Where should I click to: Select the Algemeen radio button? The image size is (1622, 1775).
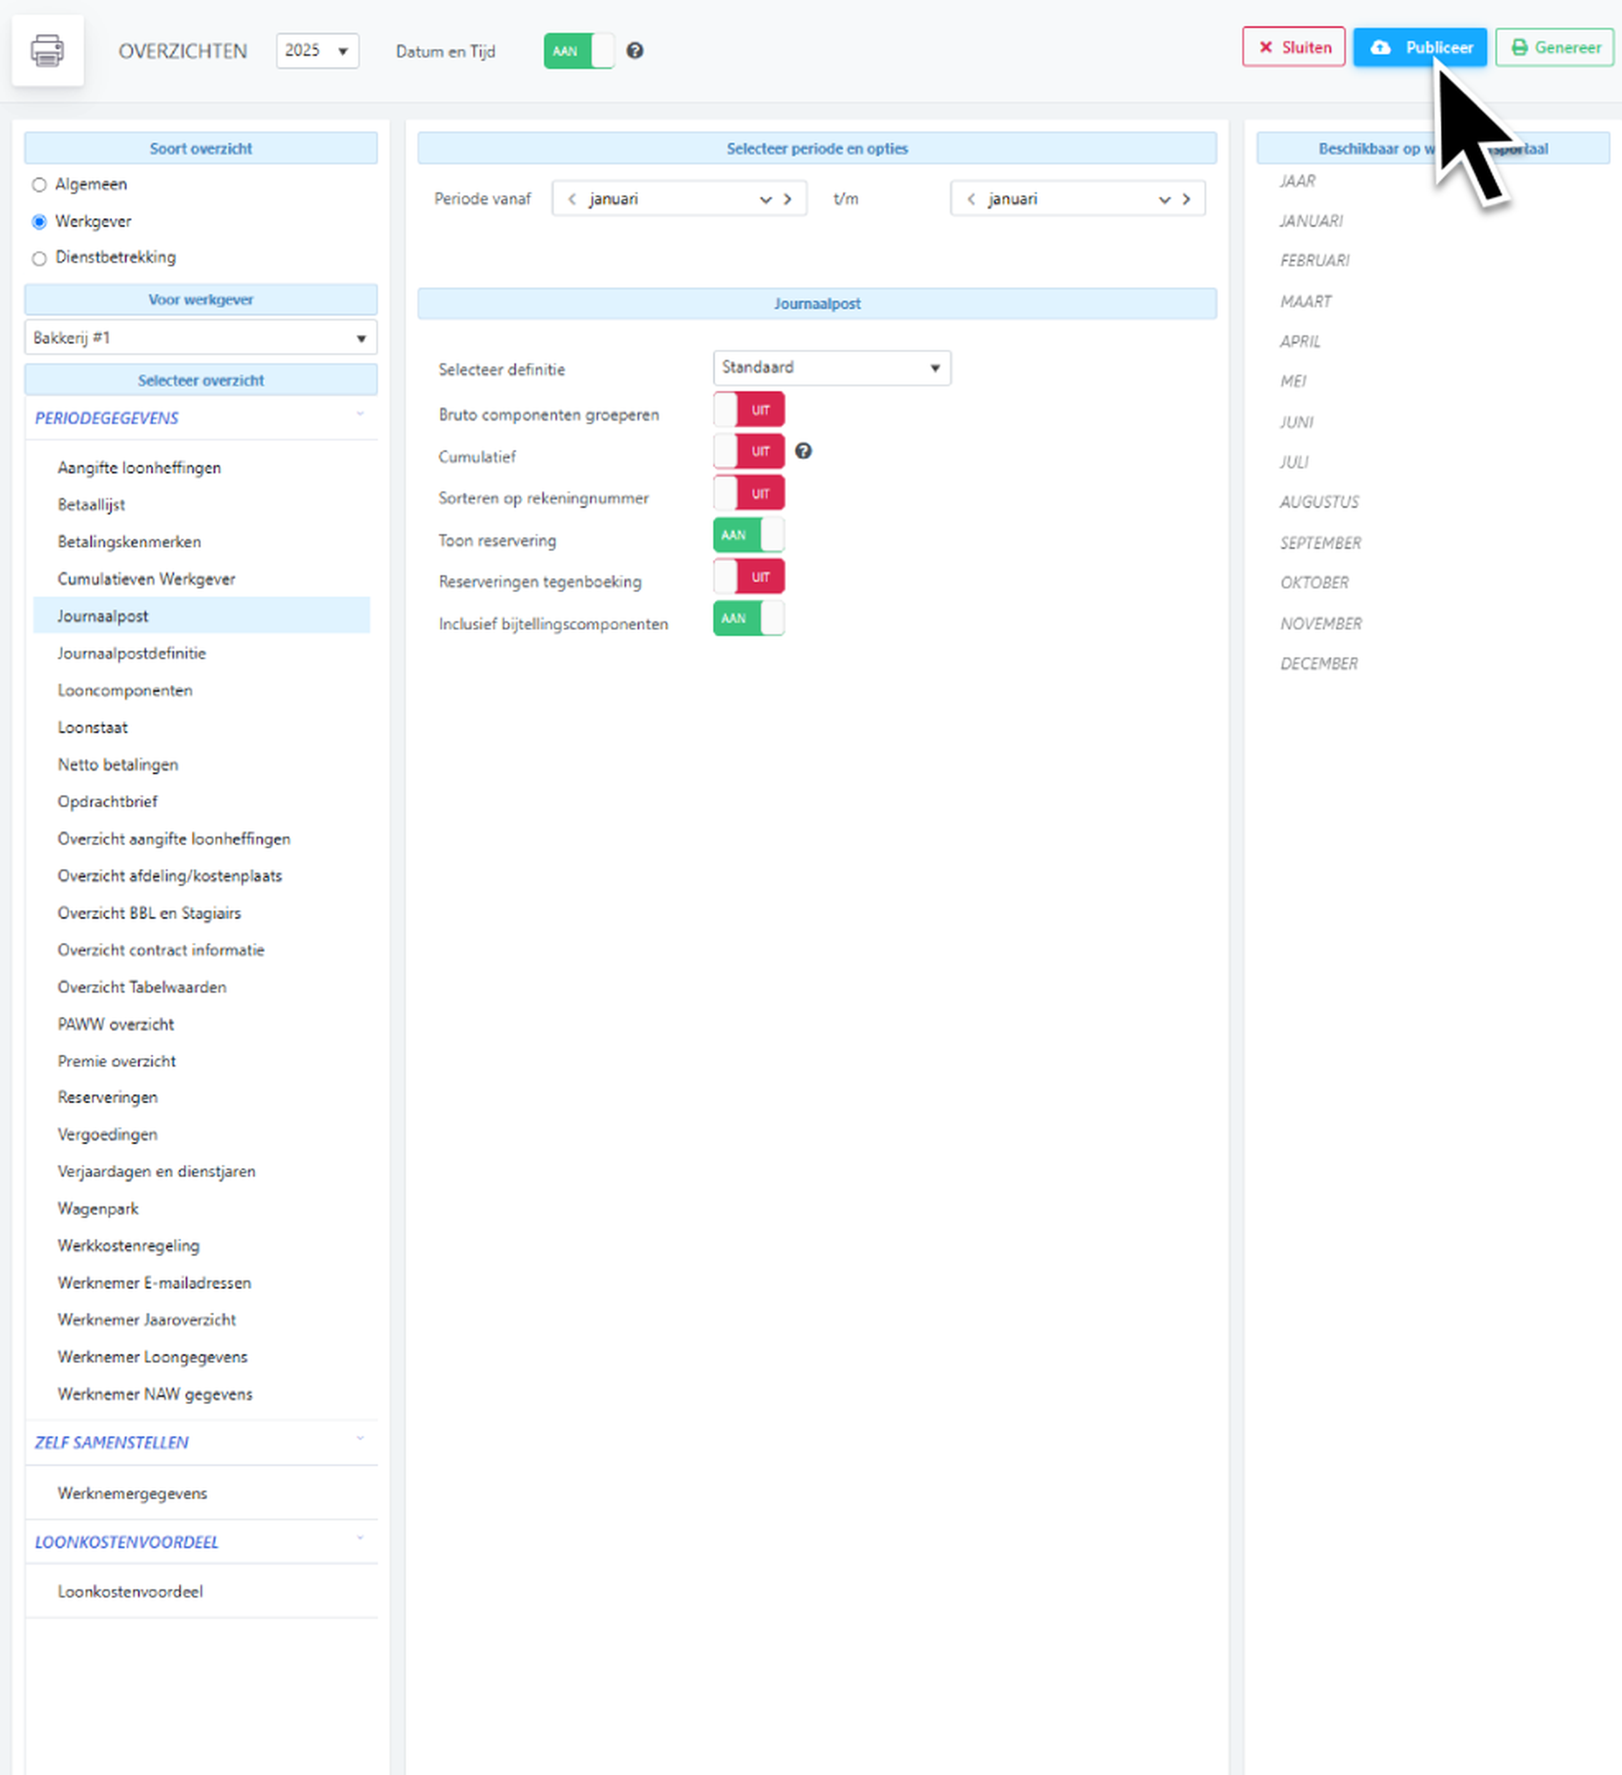pos(39,185)
